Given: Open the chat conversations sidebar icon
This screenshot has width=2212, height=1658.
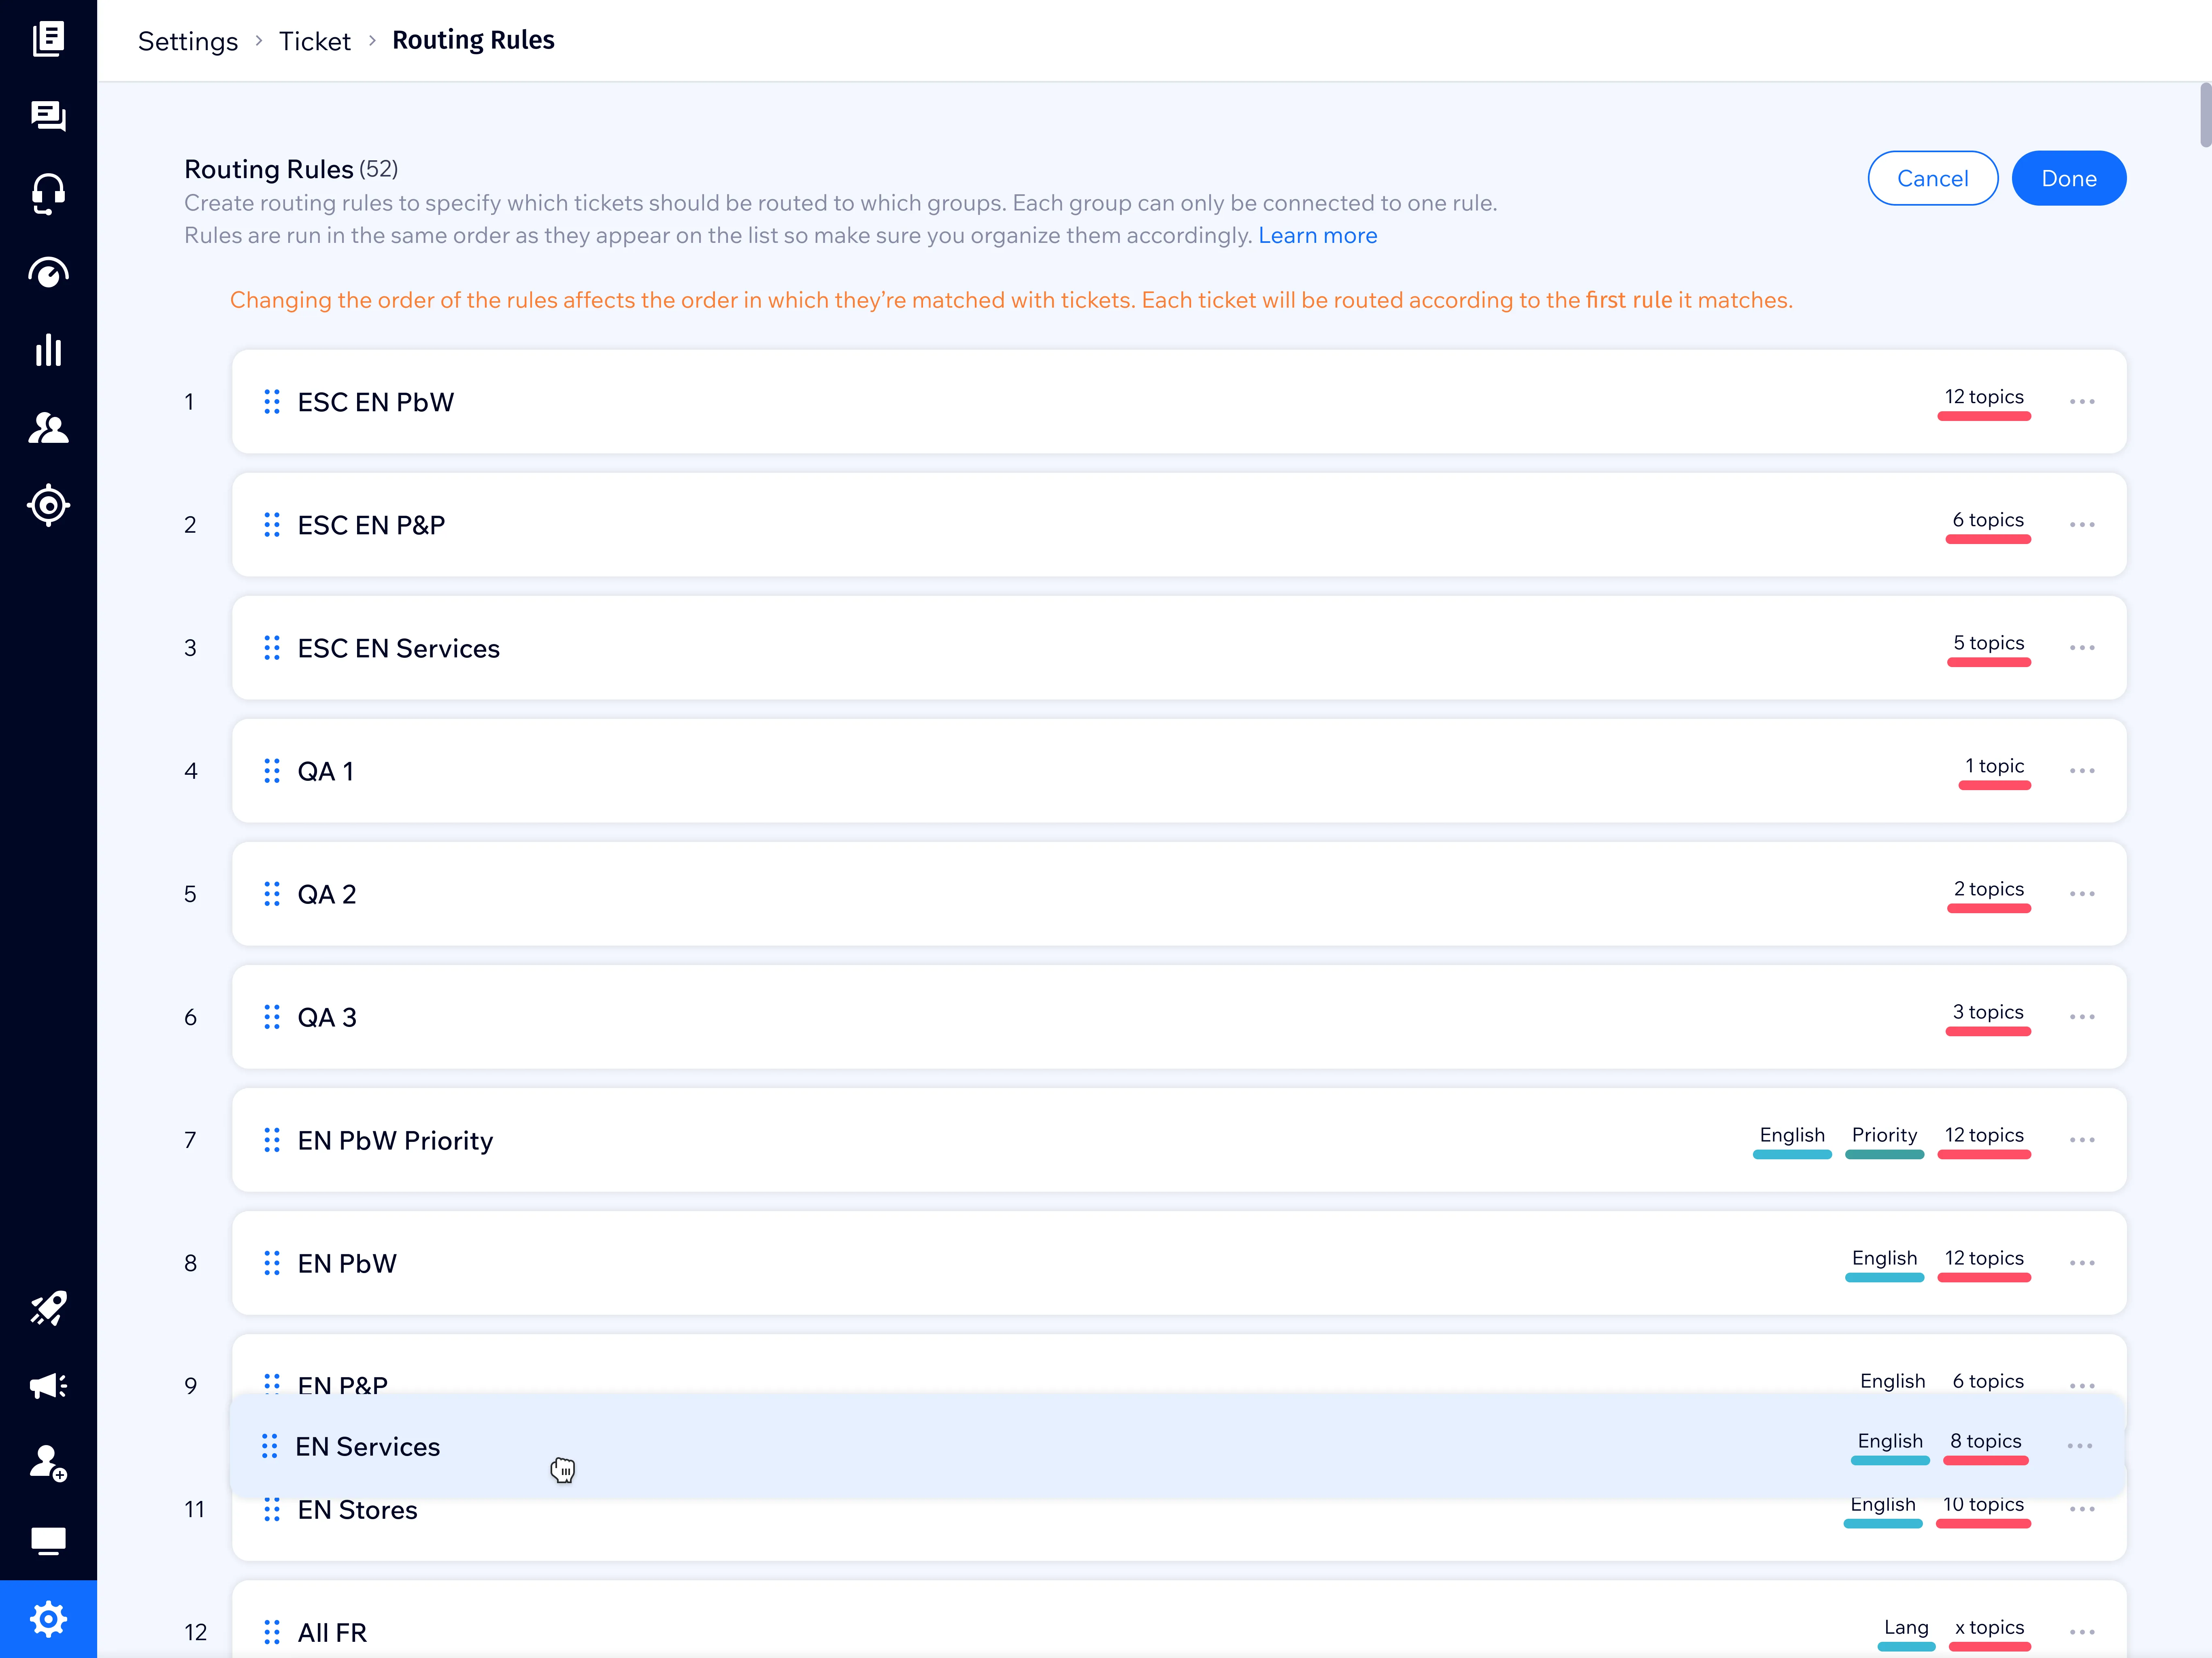Looking at the screenshot, I should [x=48, y=116].
